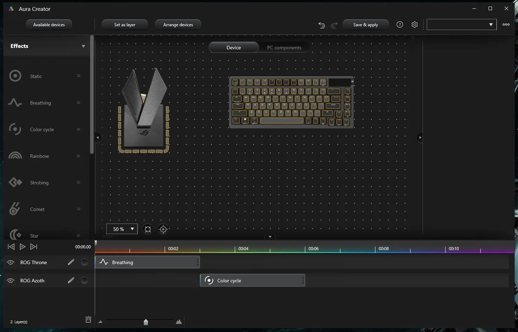Click the drag handle beside Strobing
The height and width of the screenshot is (332, 518).
(x=79, y=182)
